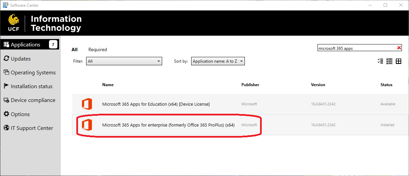Click the Device compliance icon
The width and height of the screenshot is (409, 176).
pyautogui.click(x=6, y=100)
